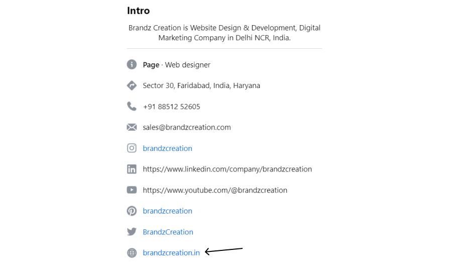458x269 pixels.
Task: Click the LinkedIn icon
Action: point(132,169)
